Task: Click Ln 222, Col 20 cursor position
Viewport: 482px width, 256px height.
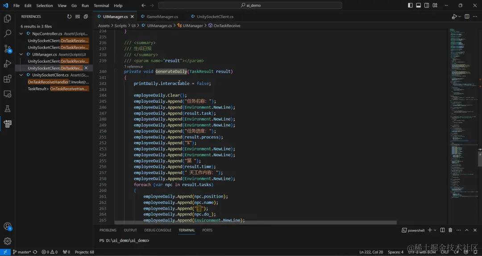Action: (x=371, y=252)
